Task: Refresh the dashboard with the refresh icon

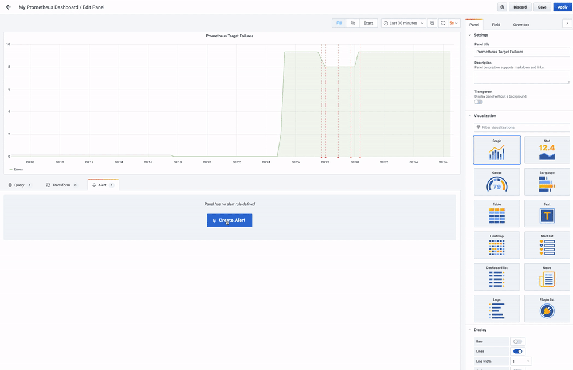Action: 443,23
